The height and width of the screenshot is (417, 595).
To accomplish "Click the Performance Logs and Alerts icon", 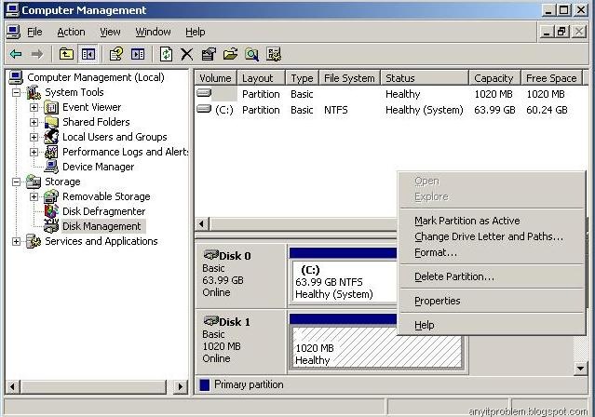I will (x=51, y=152).
